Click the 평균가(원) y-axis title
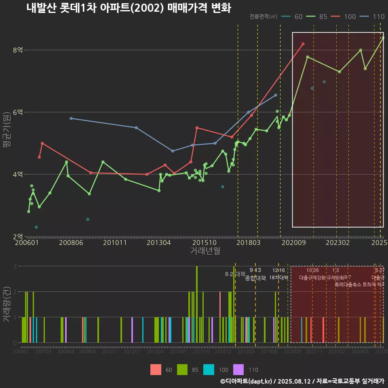388x388 pixels. tap(7, 130)
